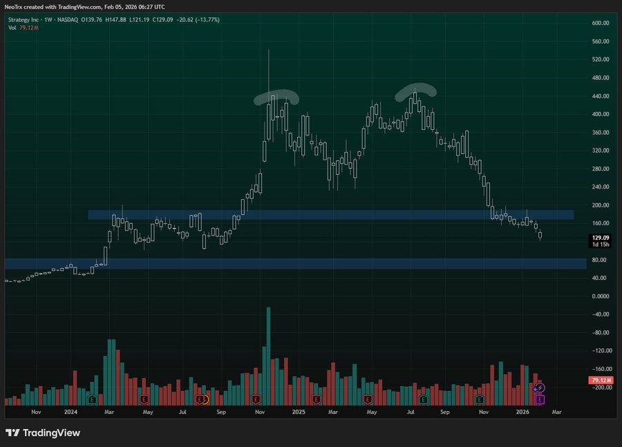Click the 2025 label on time axis
Image resolution: width=622 pixels, height=447 pixels.
click(x=299, y=412)
